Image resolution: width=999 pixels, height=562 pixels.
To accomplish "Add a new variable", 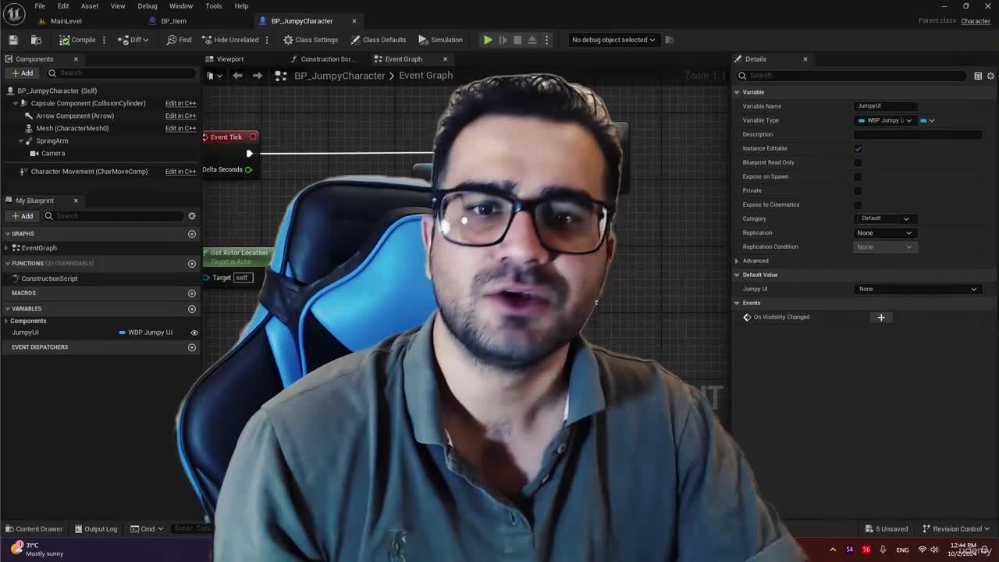I will (x=192, y=308).
